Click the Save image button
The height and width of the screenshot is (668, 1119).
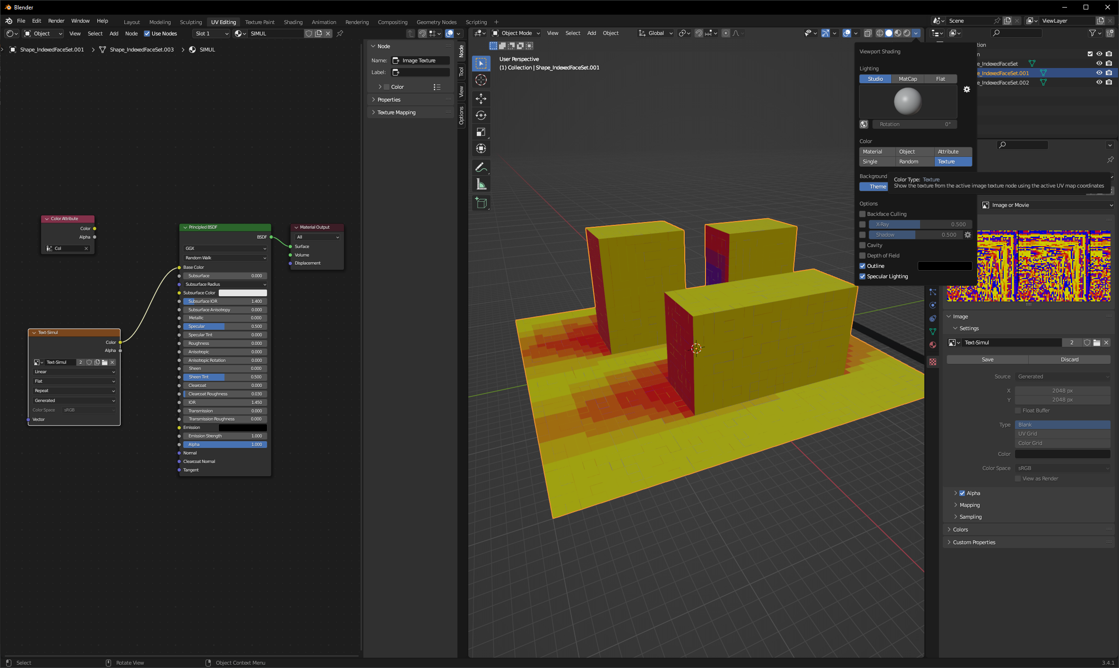(x=987, y=360)
